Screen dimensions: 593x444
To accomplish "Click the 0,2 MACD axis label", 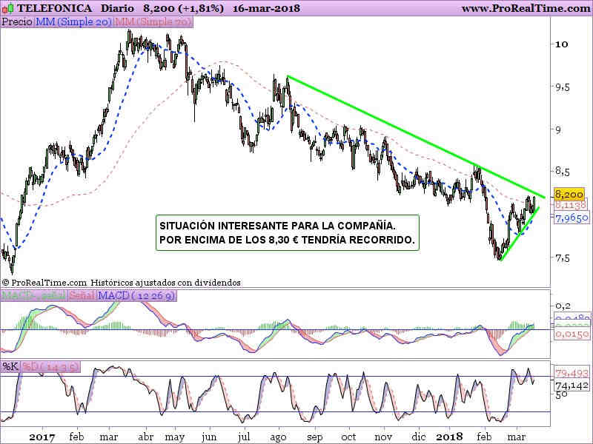I will point(563,306).
